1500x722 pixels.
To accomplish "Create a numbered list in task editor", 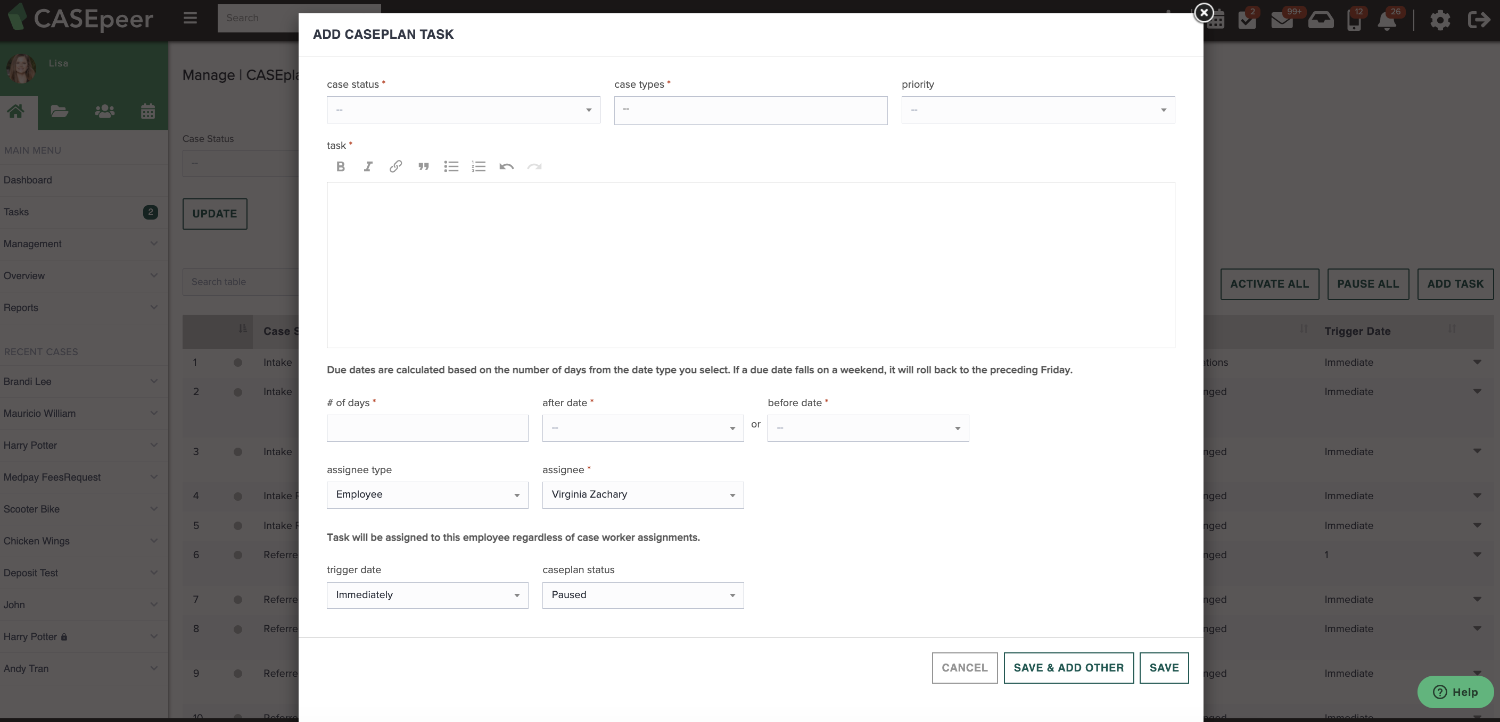I will coord(479,166).
